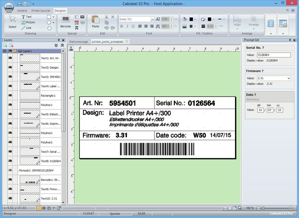Open the font name dropdown

152,19
